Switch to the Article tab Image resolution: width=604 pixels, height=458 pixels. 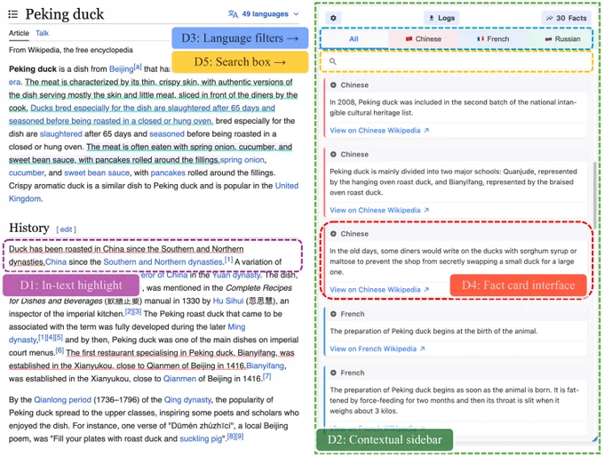[x=19, y=33]
